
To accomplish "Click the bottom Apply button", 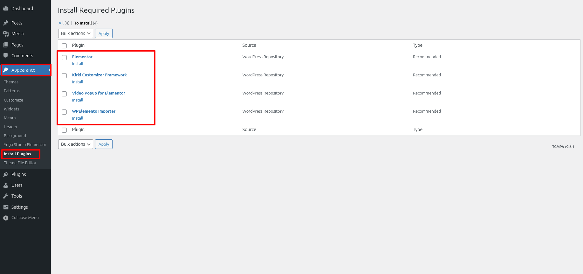I will click(104, 144).
